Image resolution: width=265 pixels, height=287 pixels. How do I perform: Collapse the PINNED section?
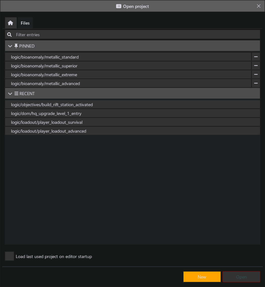[x=10, y=46]
